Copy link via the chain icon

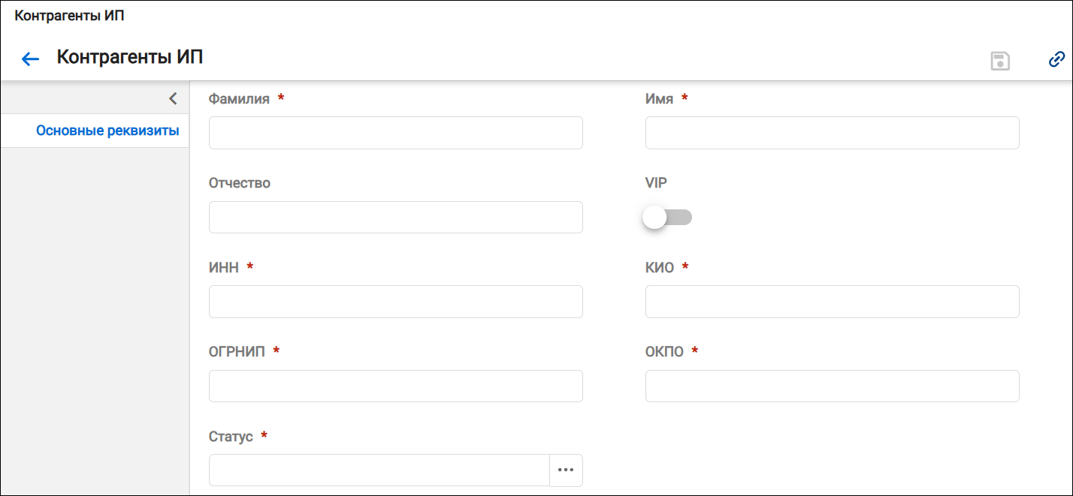1056,59
